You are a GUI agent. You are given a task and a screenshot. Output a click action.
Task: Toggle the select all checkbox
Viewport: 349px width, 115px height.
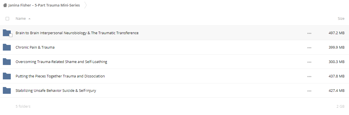coord(7,19)
